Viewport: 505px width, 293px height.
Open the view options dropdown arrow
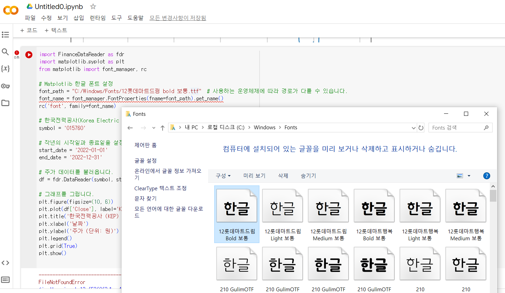[x=469, y=176]
